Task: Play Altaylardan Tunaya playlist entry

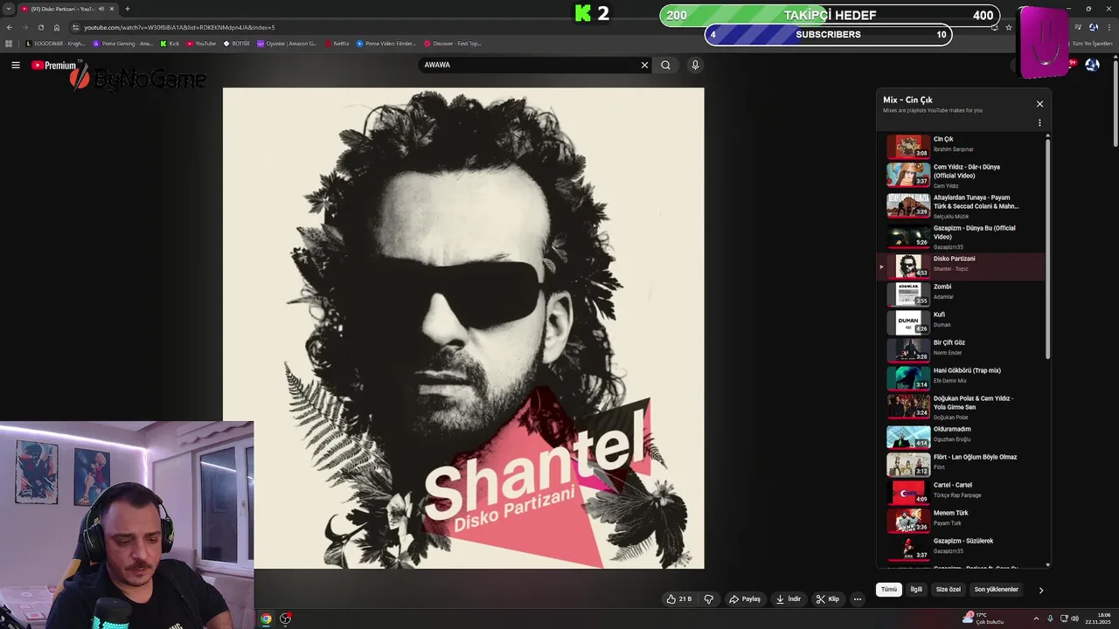Action: pos(962,205)
